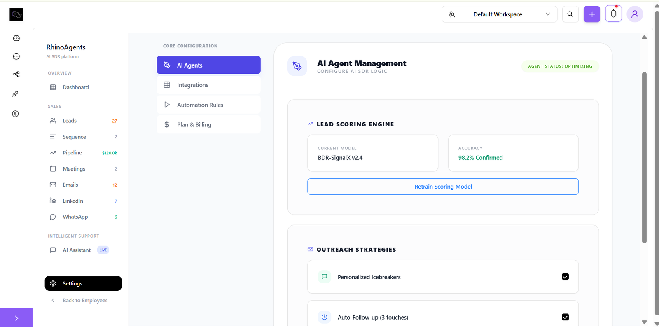Click the inner scrollbar up arrow
This screenshot has height=327, width=659.
pos(645,37)
